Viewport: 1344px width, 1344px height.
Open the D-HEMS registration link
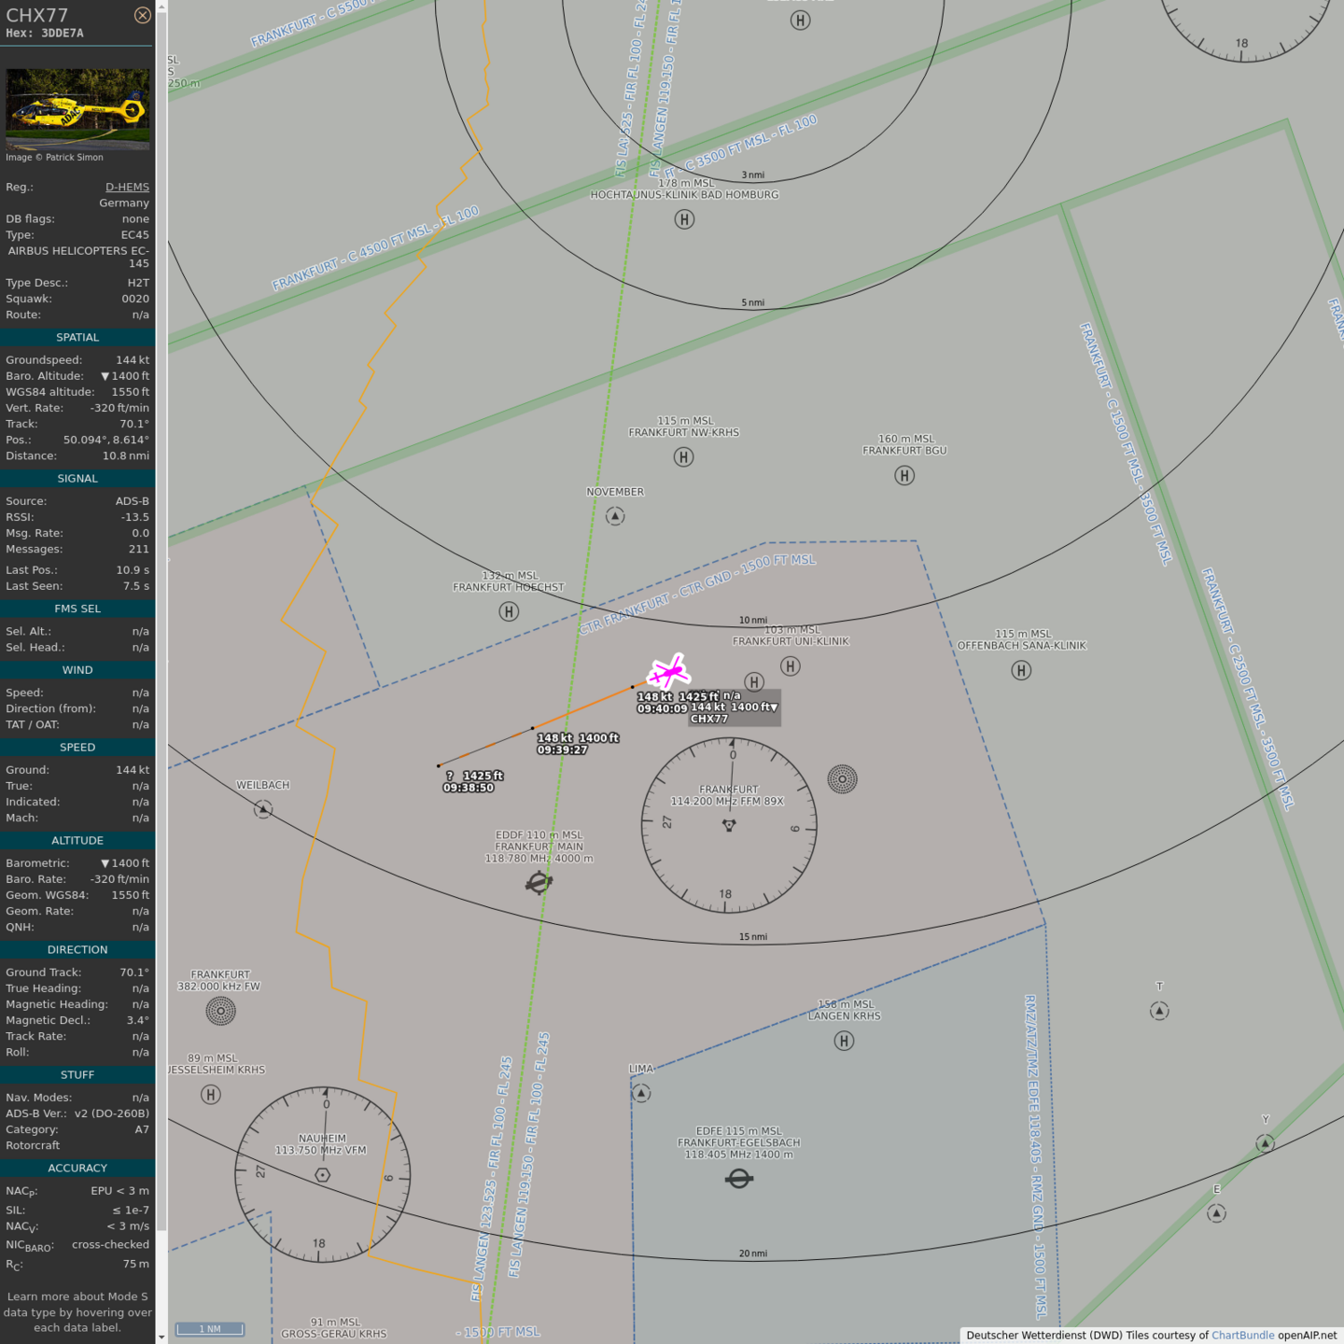pyautogui.click(x=127, y=187)
